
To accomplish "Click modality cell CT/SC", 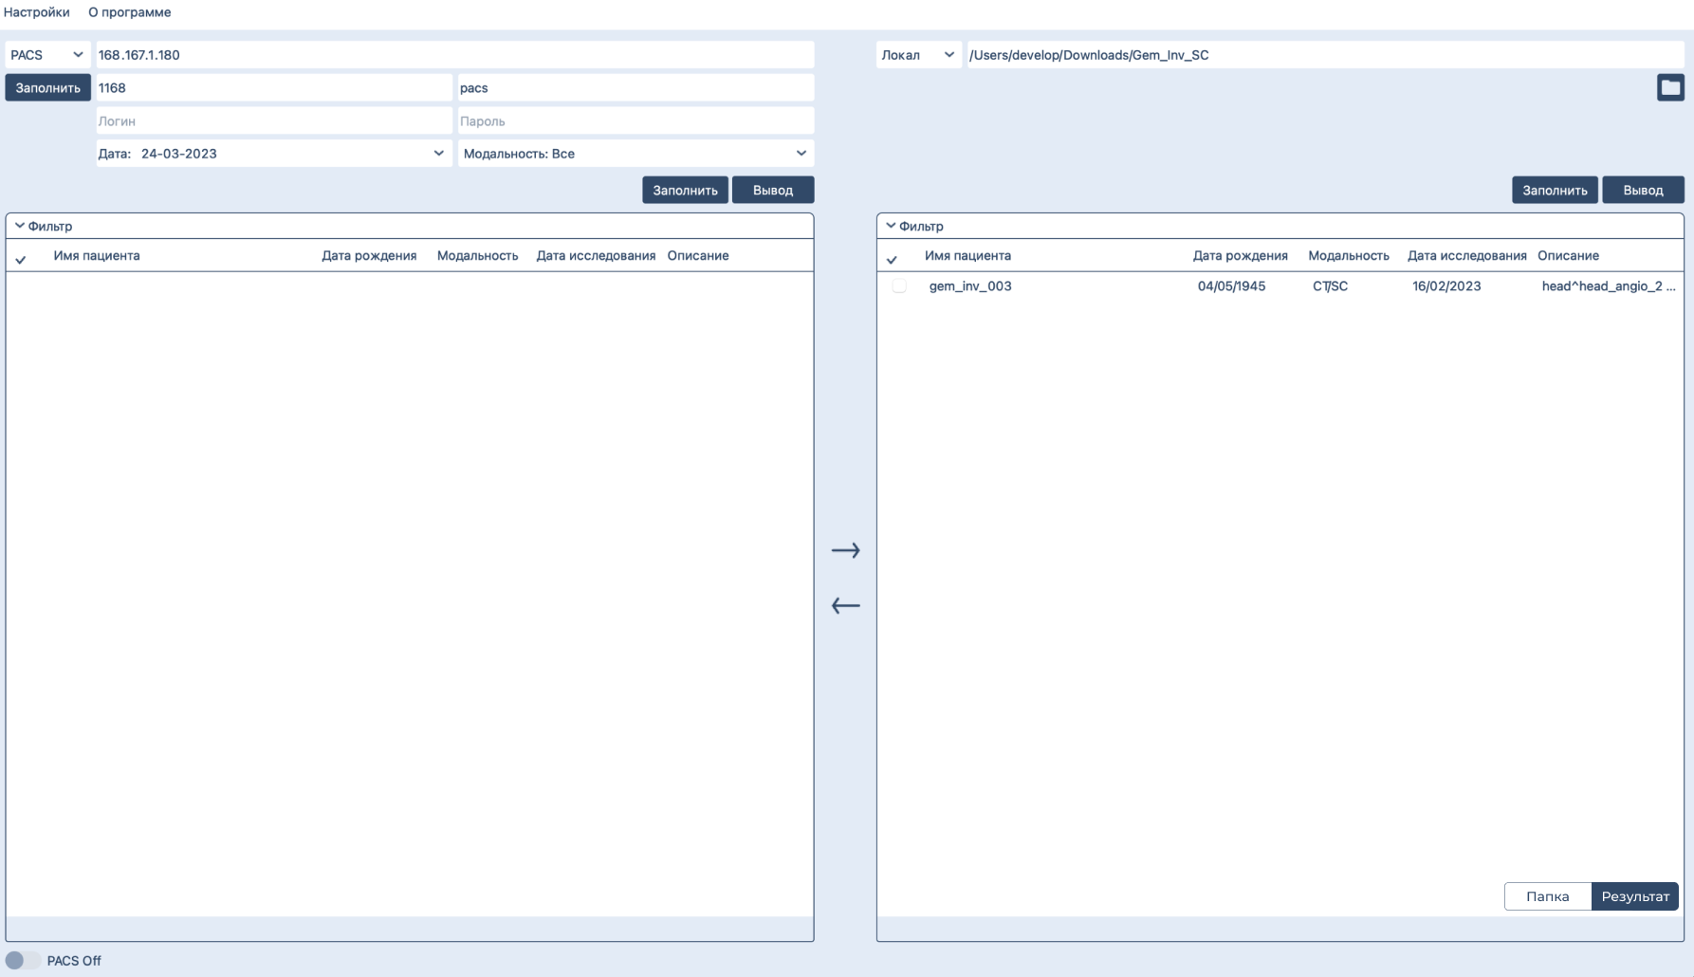I will pyautogui.click(x=1330, y=286).
